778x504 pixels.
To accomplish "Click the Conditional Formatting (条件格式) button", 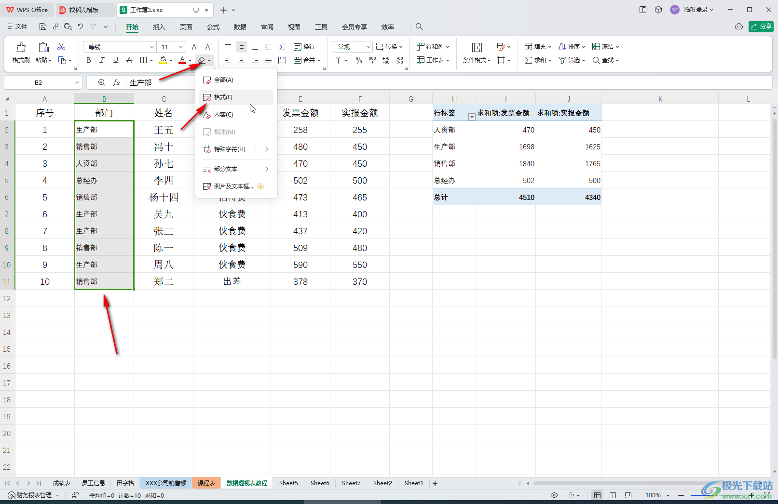I will coord(477,53).
